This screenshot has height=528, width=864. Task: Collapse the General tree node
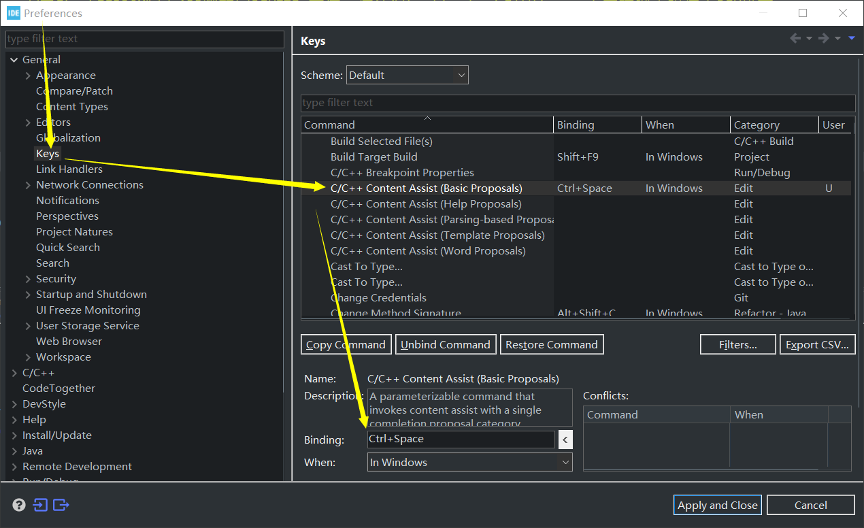pyautogui.click(x=14, y=60)
